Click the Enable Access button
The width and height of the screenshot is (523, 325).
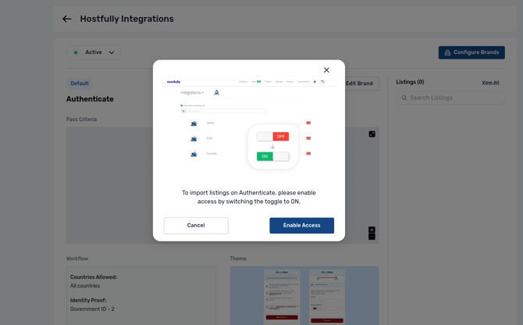pos(301,225)
